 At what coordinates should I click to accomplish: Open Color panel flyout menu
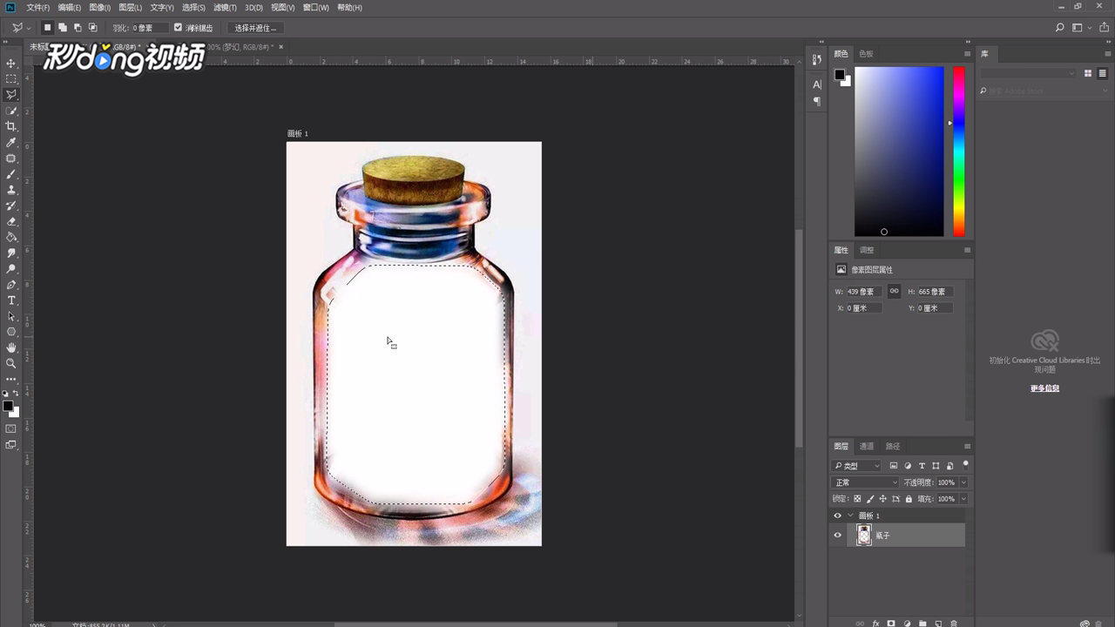(967, 54)
